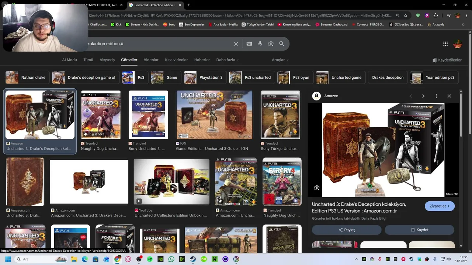The height and width of the screenshot is (265, 472).
Task: Open IGN Game Editions result thumbnail
Action: click(214, 115)
